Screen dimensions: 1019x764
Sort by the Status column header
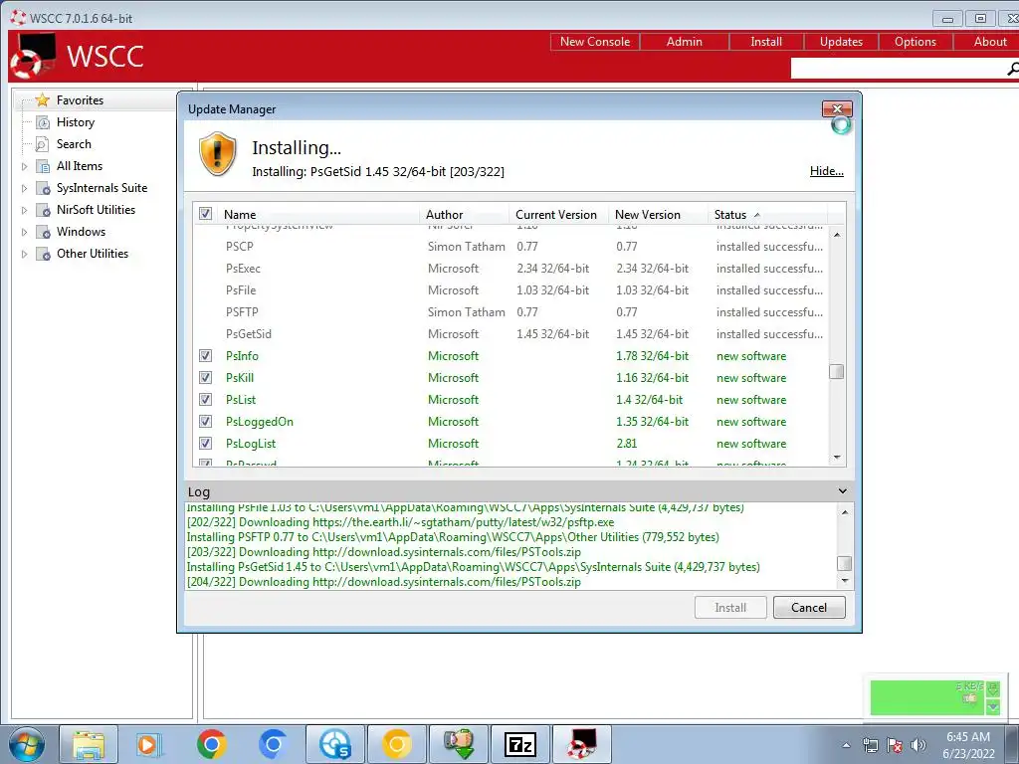click(767, 215)
